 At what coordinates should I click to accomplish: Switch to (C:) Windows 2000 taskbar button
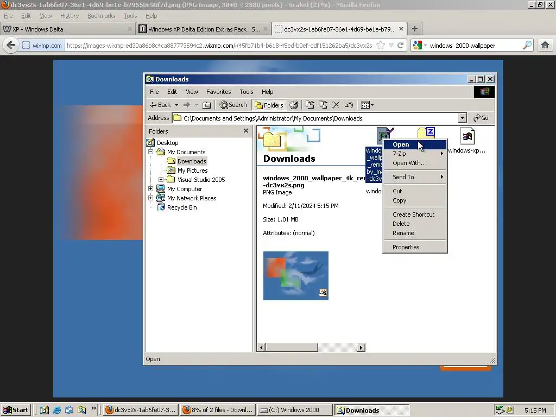[x=294, y=410]
